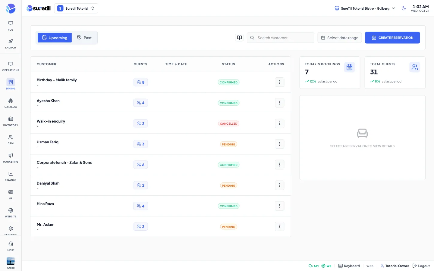Image resolution: width=434 pixels, height=271 pixels.
Task: Select the Usman Tariq reservation row
Action: click(161, 144)
